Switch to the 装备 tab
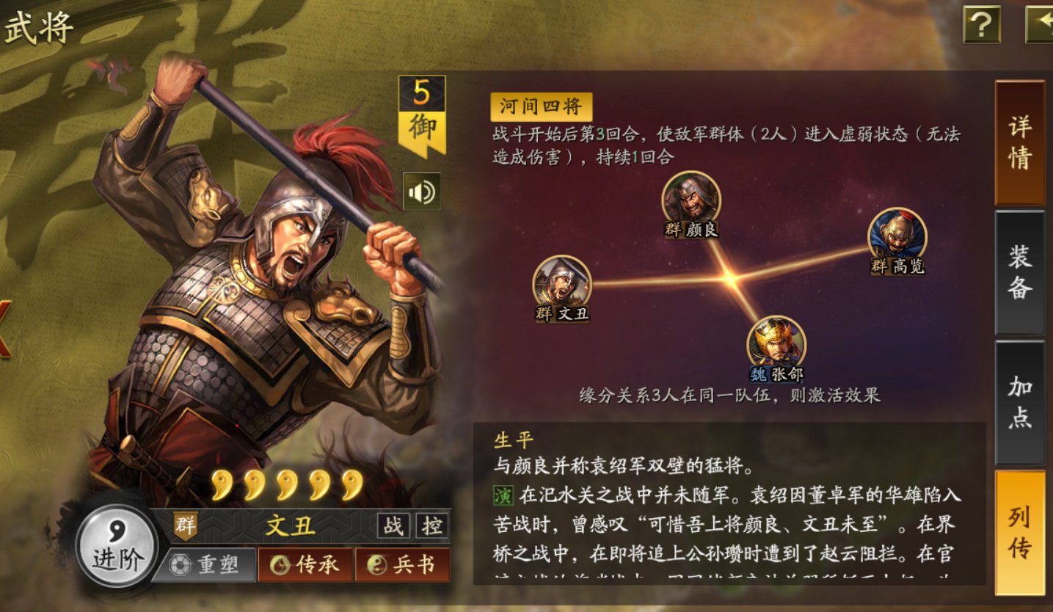 pos(1020,272)
